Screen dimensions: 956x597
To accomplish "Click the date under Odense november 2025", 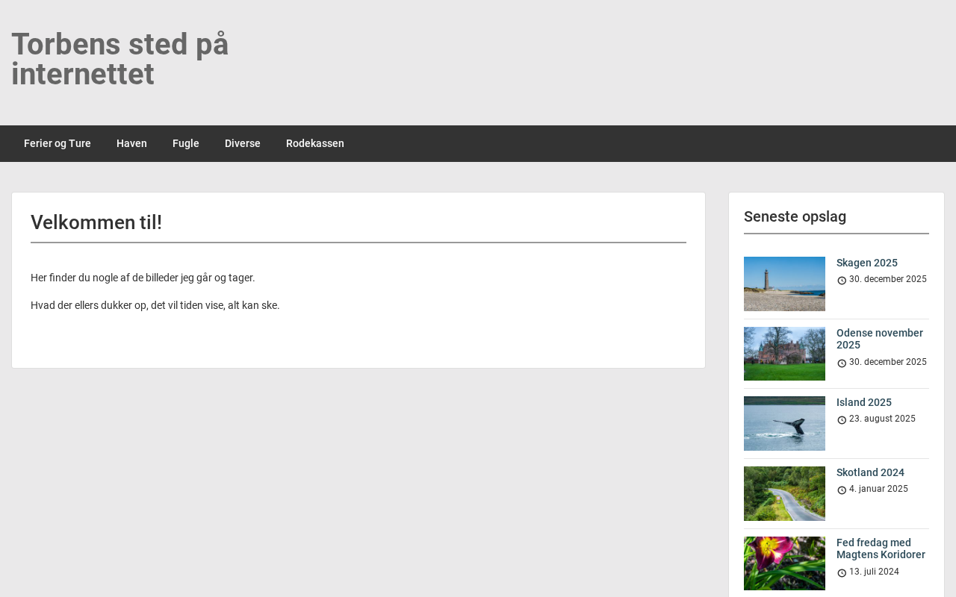I will [x=888, y=362].
